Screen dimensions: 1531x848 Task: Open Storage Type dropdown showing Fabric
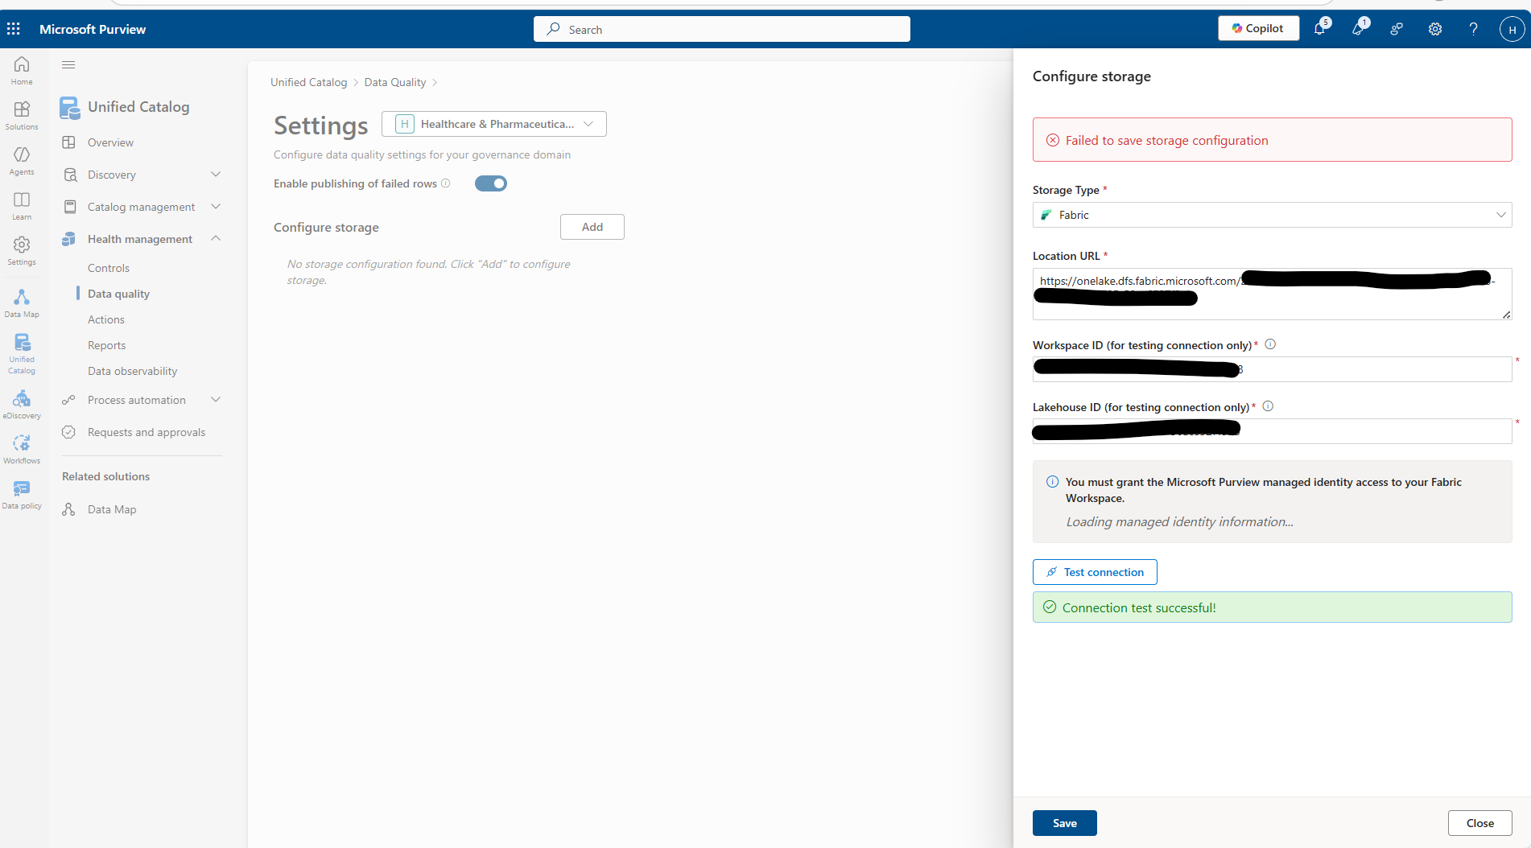(x=1272, y=215)
